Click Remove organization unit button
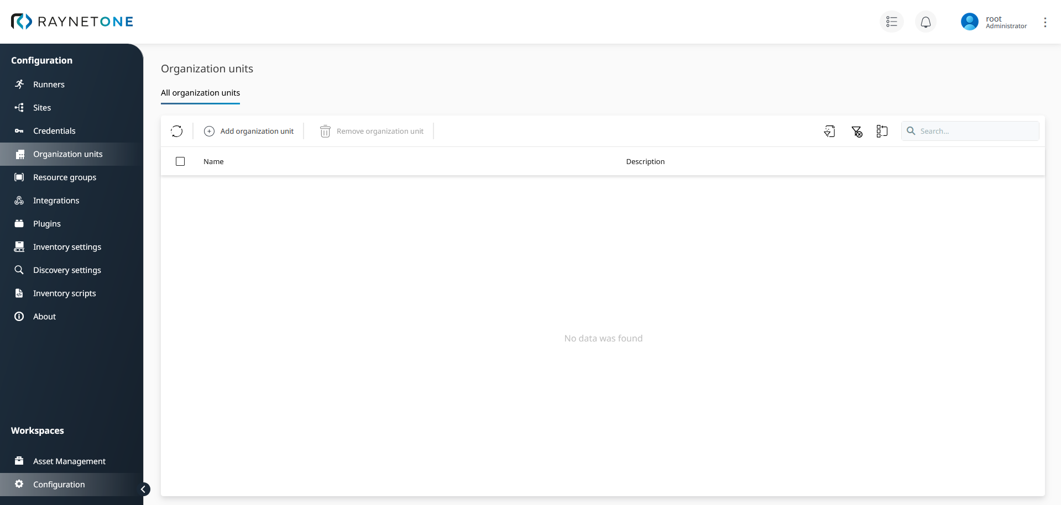 (372, 131)
